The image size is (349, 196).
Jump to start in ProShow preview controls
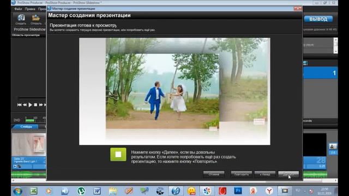click(20, 105)
